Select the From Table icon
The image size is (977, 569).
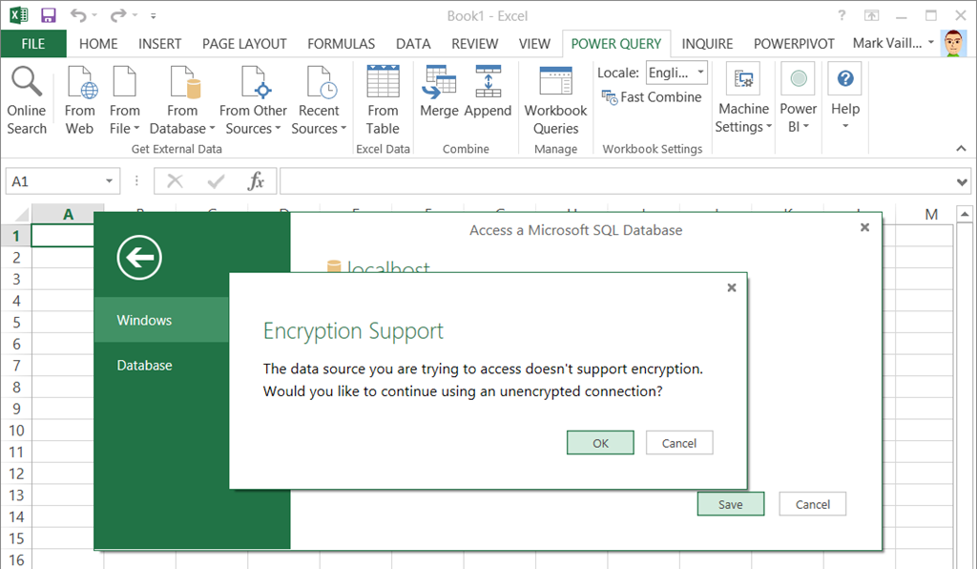pos(383,84)
